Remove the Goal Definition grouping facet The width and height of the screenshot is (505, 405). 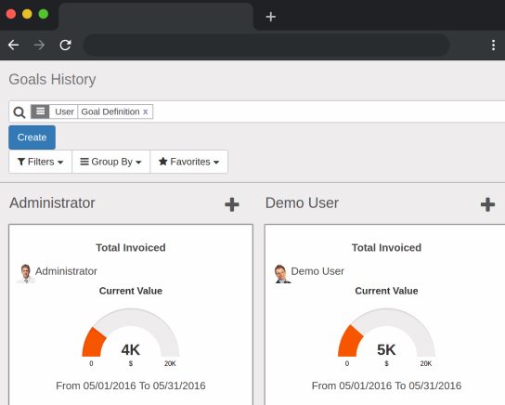(x=145, y=111)
